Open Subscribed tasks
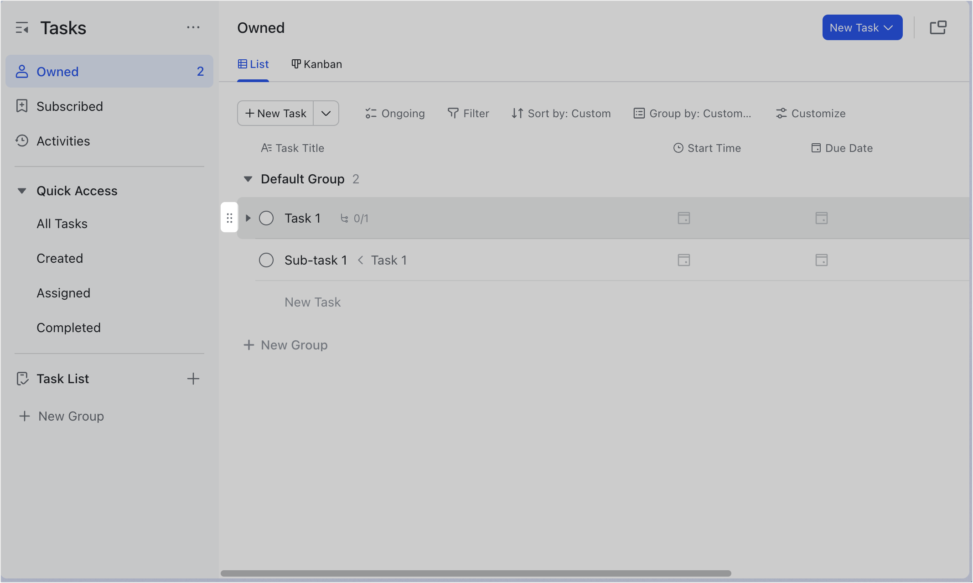The image size is (973, 583). (x=109, y=106)
